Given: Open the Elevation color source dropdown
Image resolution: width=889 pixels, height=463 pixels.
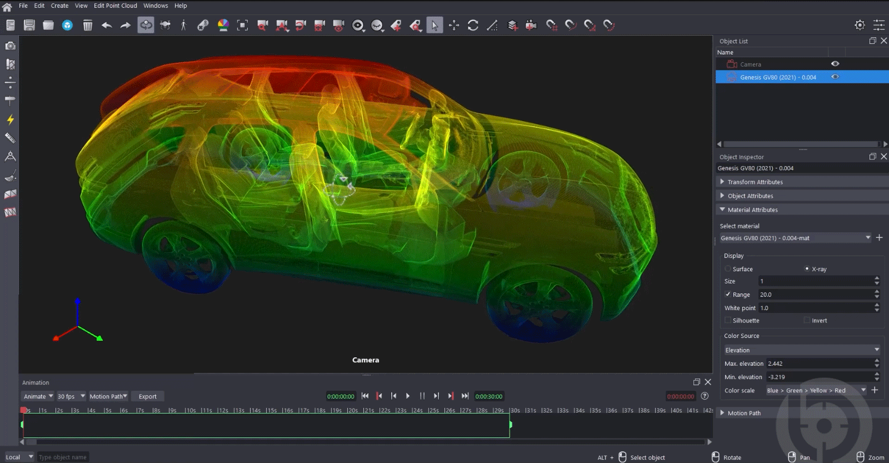Looking at the screenshot, I should click(x=801, y=350).
